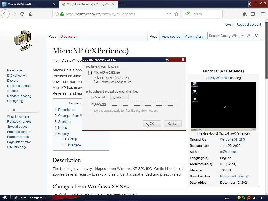This screenshot has height=201, width=268.
Task: Toggle the sidebar view icon
Action: pos(253,14)
